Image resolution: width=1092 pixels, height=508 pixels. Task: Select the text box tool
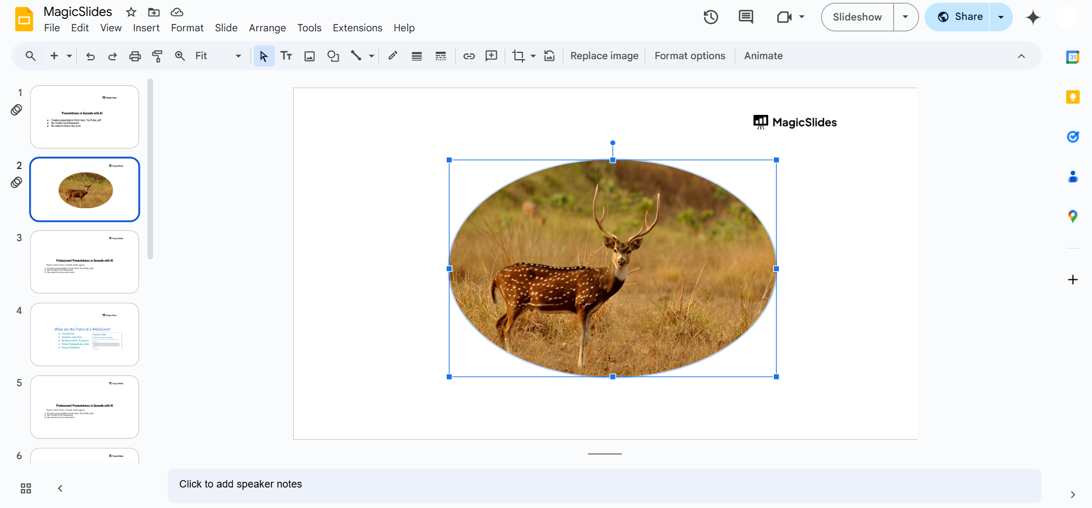(x=286, y=56)
